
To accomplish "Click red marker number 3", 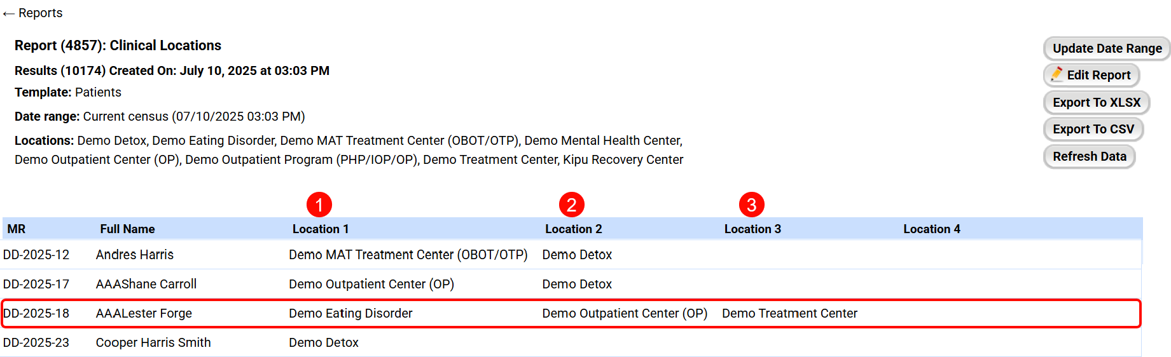I will [x=751, y=205].
